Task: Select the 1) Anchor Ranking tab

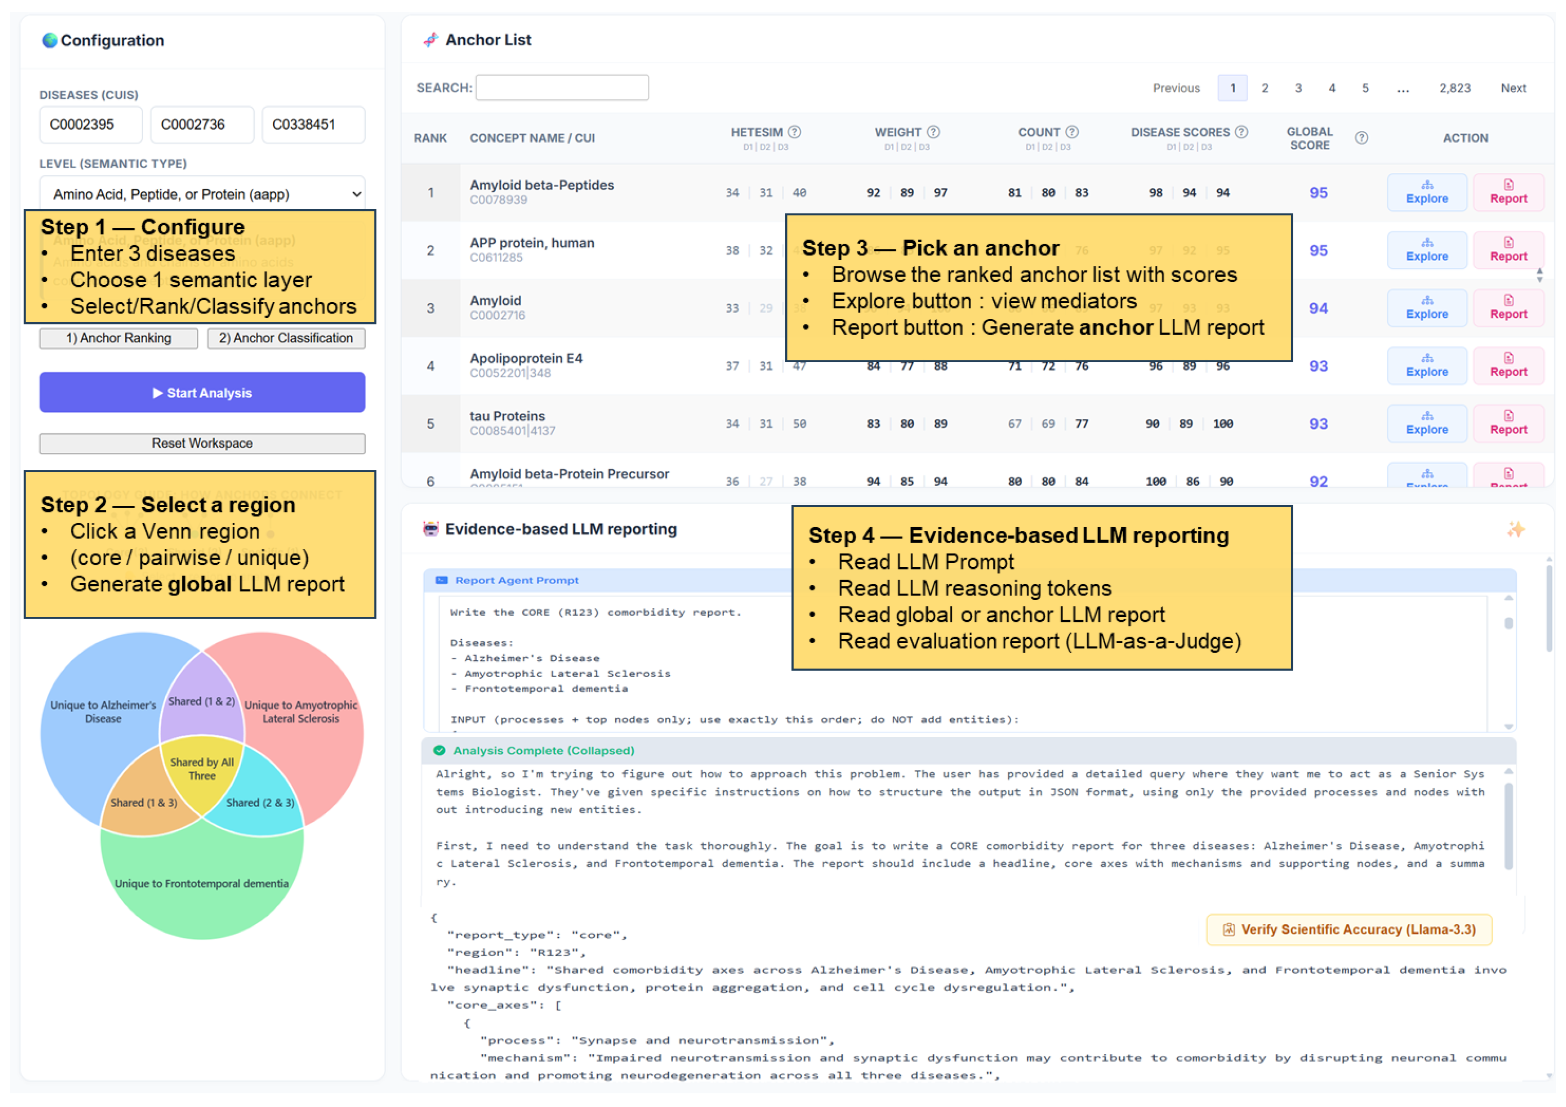Action: pyautogui.click(x=119, y=339)
